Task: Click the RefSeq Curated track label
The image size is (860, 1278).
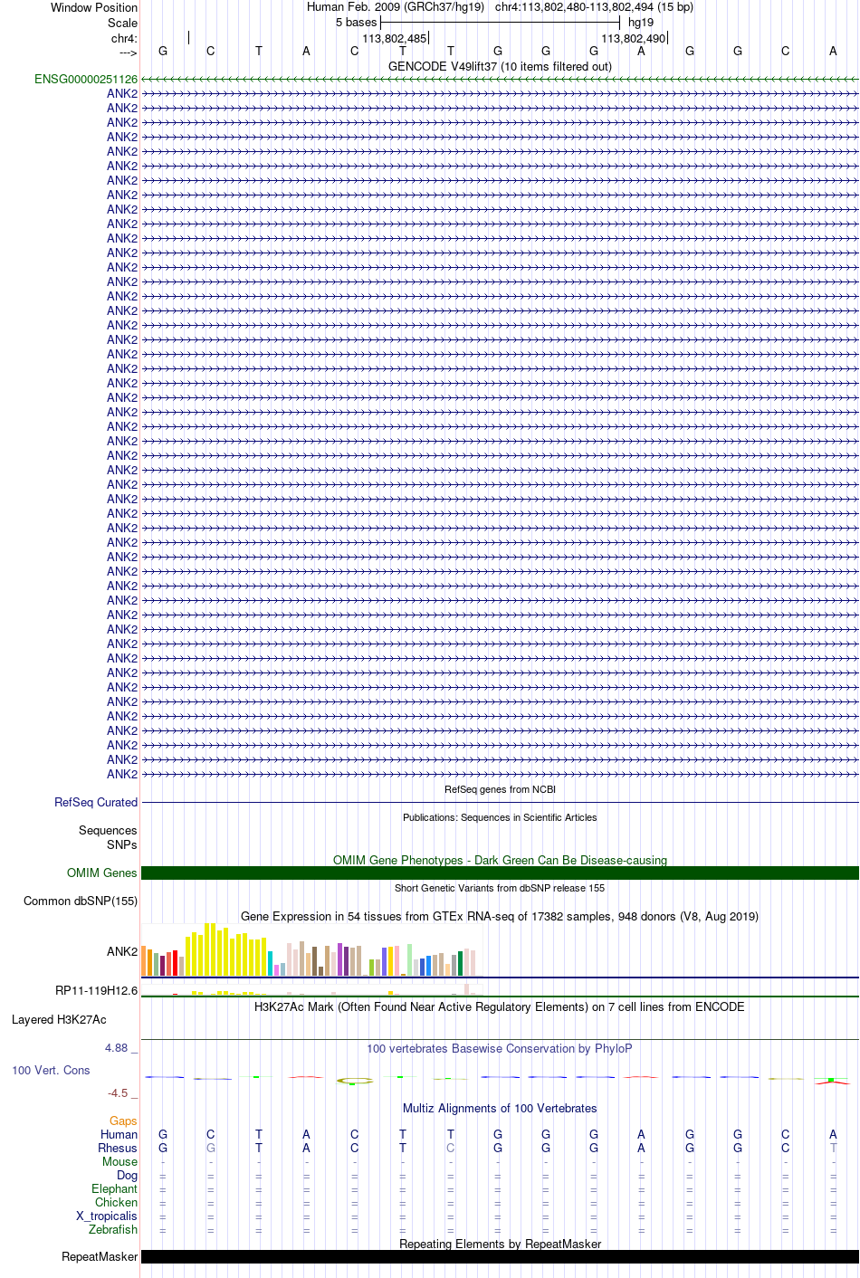Action: (x=96, y=802)
